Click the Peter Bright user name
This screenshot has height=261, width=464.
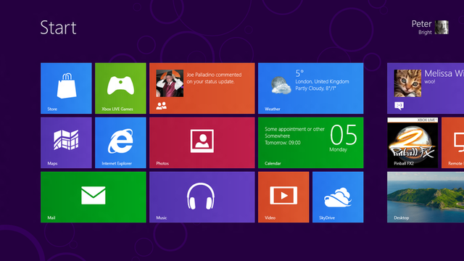(x=421, y=28)
